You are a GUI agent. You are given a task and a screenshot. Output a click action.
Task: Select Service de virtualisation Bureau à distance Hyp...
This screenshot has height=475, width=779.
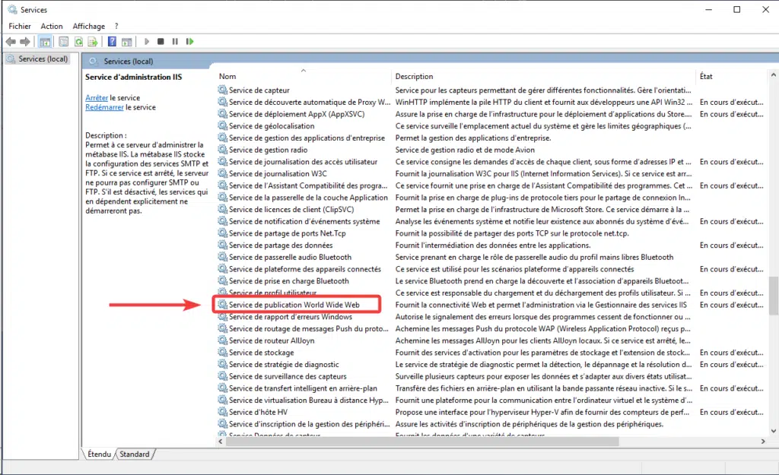tap(309, 400)
